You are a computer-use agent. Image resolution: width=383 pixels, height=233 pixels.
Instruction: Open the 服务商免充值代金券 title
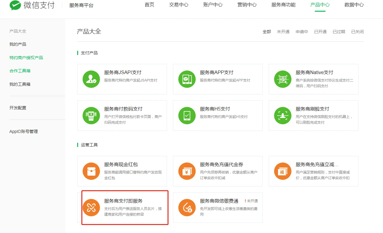click(x=221, y=164)
